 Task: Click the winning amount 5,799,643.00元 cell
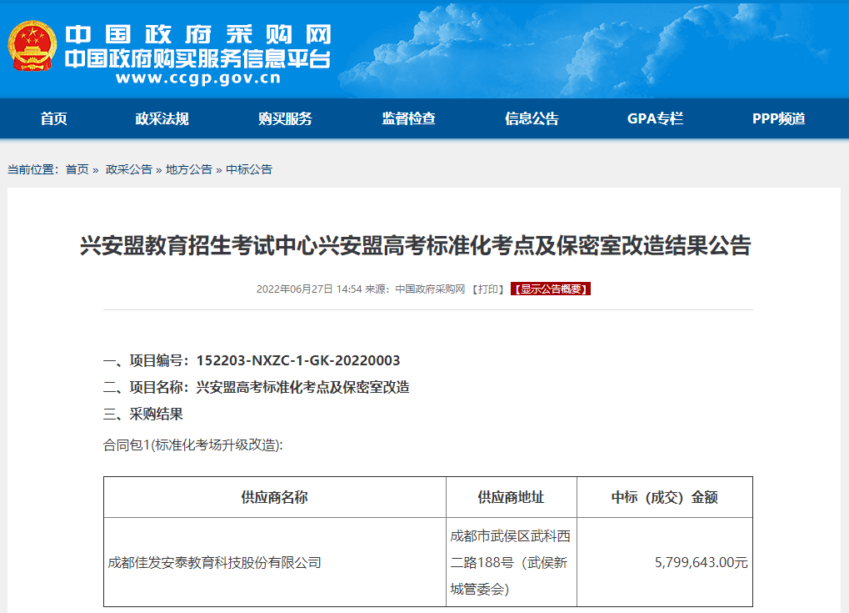(701, 562)
